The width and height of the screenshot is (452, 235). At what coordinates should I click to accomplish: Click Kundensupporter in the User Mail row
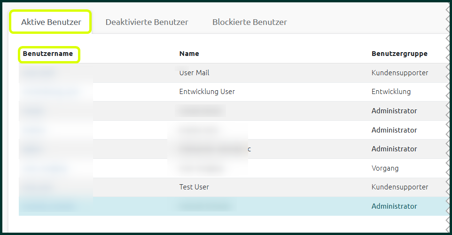tap(400, 73)
